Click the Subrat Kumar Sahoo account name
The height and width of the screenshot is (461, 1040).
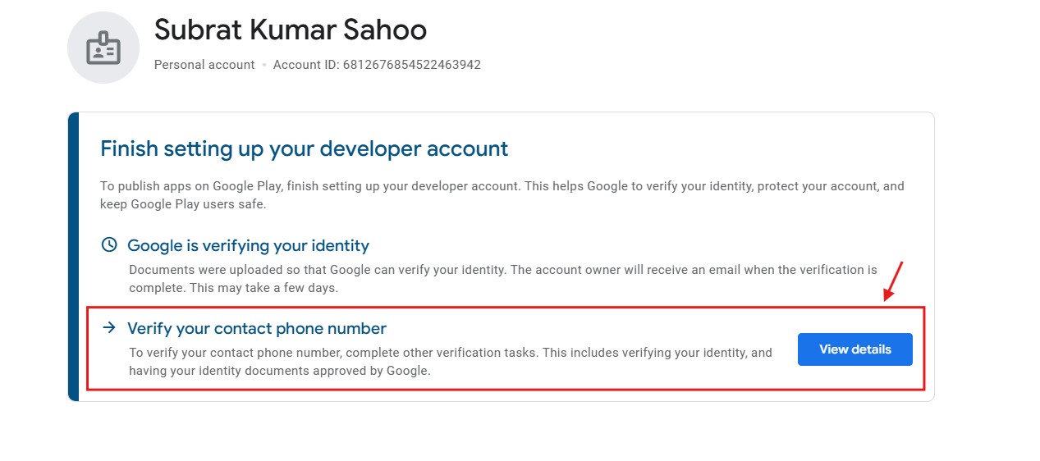(291, 30)
